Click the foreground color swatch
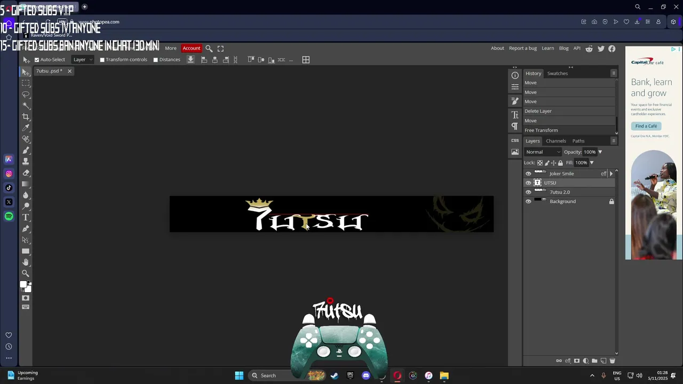This screenshot has height=384, width=683. (23, 285)
